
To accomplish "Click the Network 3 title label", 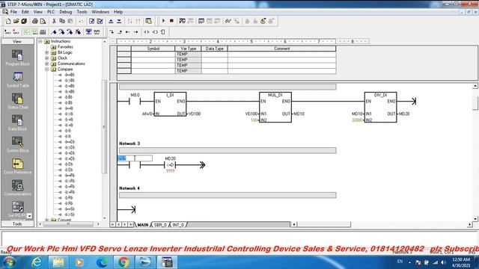I will coord(129,143).
